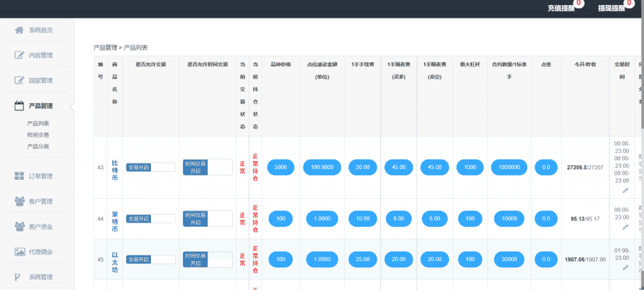Open 提现提醒 in top bar
The width and height of the screenshot is (644, 290).
click(611, 8)
